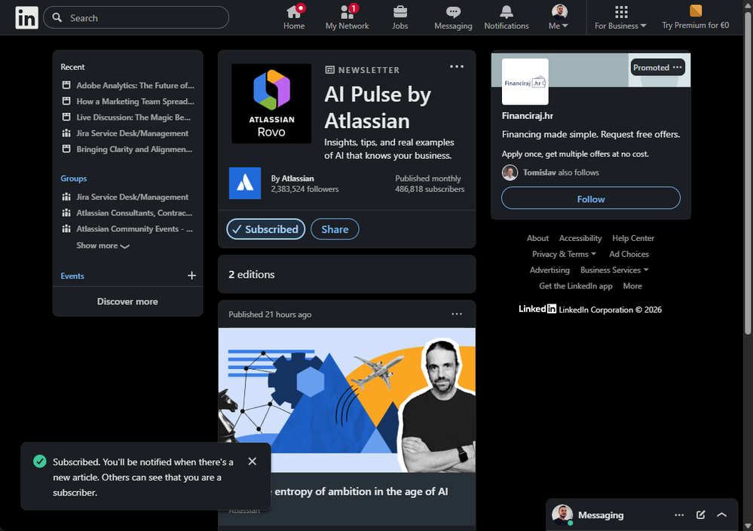Open the About footer link
The width and height of the screenshot is (753, 531).
537,239
